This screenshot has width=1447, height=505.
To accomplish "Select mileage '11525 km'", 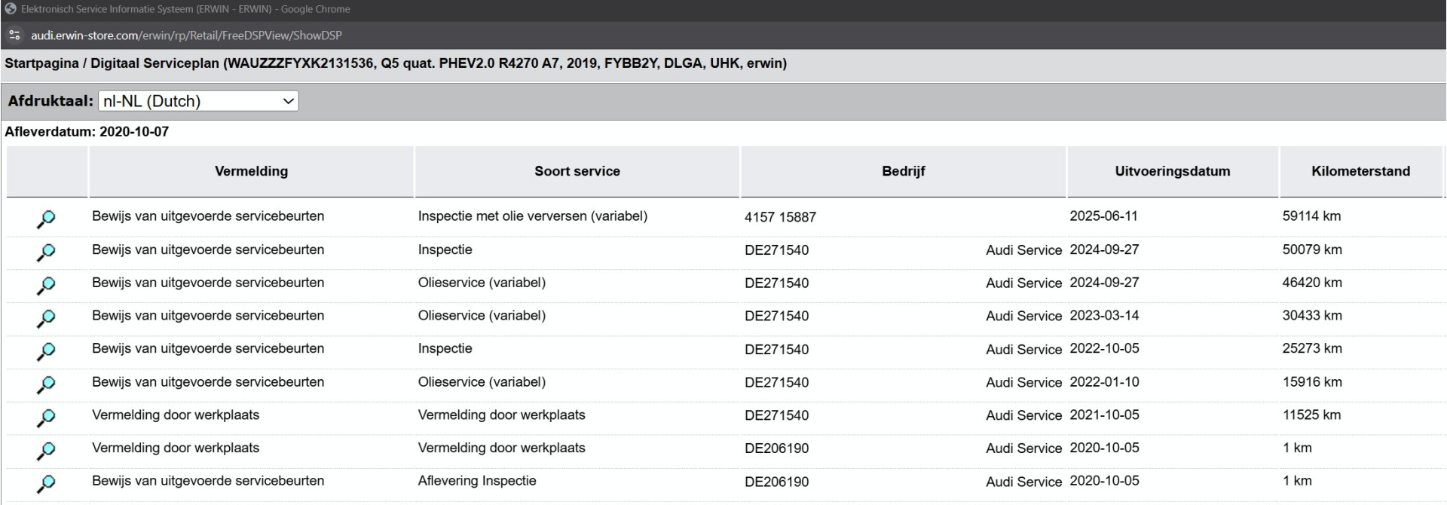I will [1312, 415].
